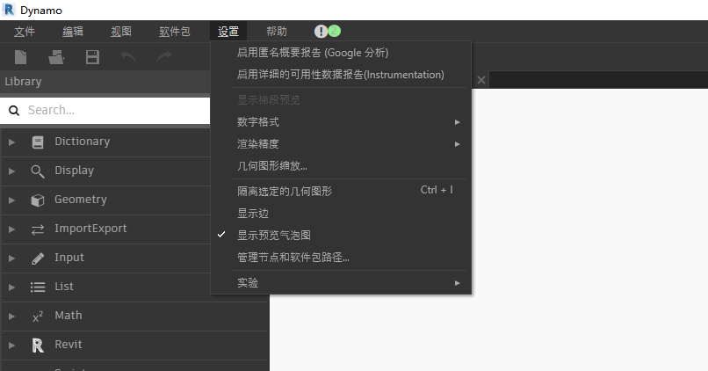Screen dimensions: 708x371
Task: Open the 软件包 menu
Action: (x=174, y=31)
